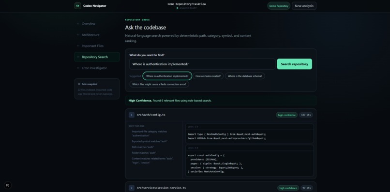
Task: Open the Next.js dev tools badge
Action: pyautogui.click(x=8, y=185)
